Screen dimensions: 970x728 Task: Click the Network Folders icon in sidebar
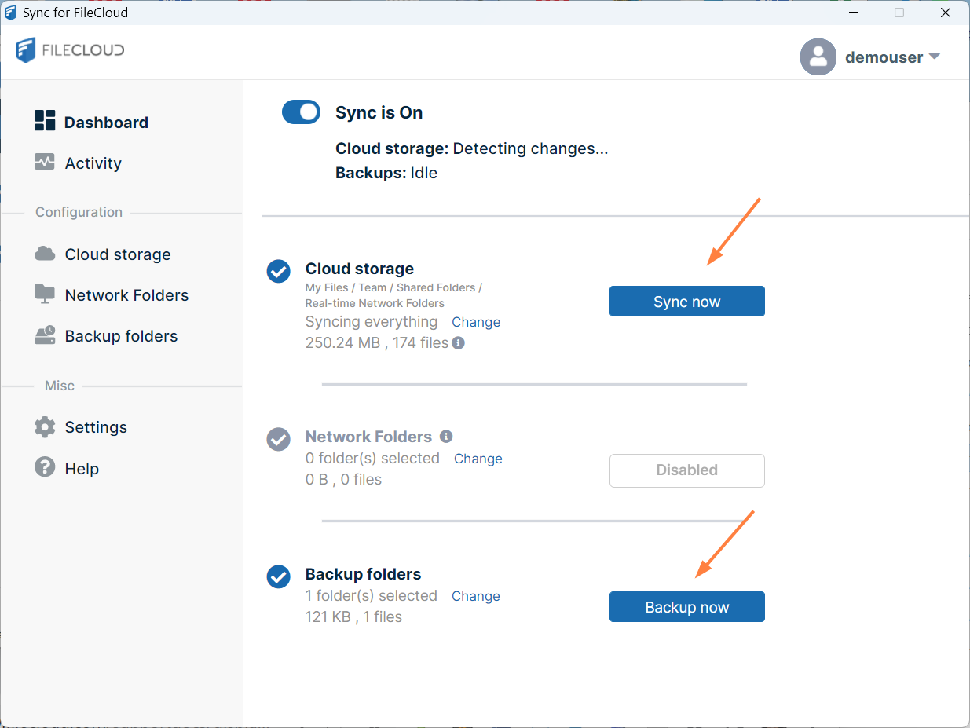(45, 294)
